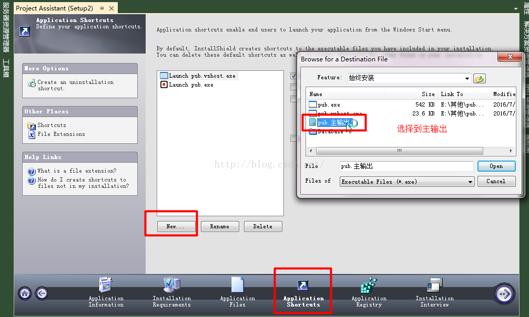Open Application Files step icon

coord(238,284)
